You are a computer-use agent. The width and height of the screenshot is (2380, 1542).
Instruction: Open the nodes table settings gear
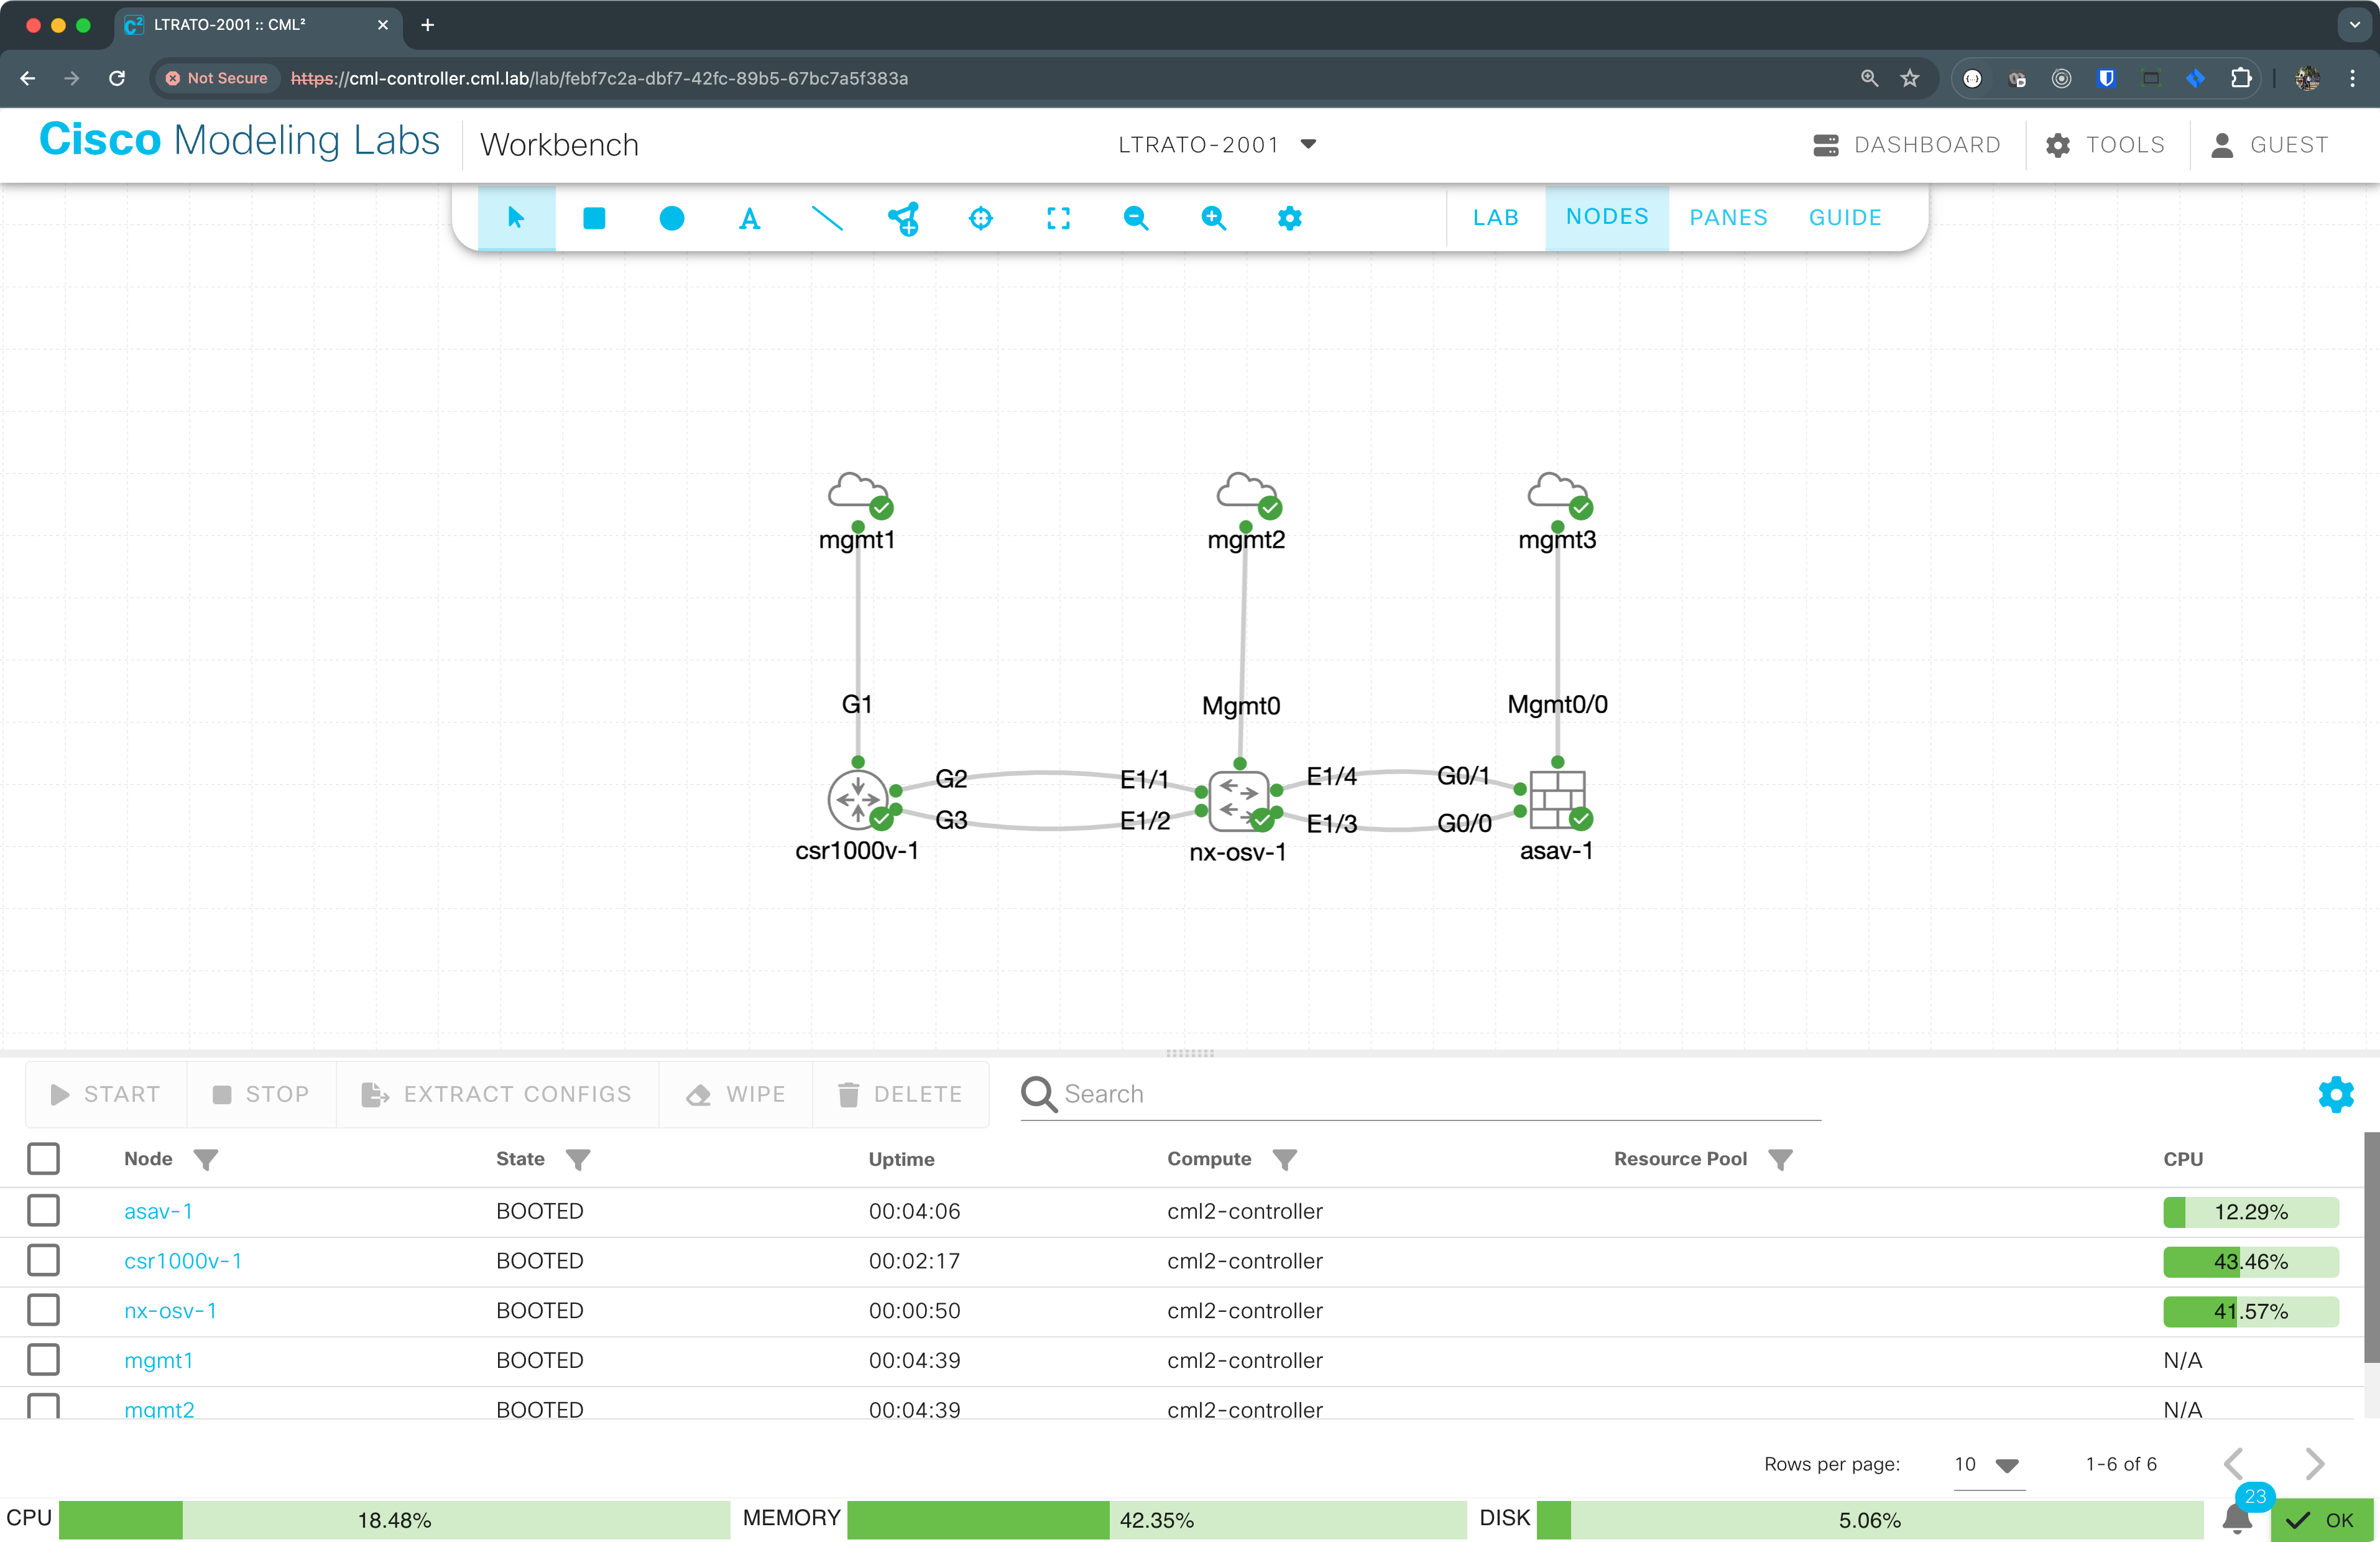click(x=2335, y=1094)
